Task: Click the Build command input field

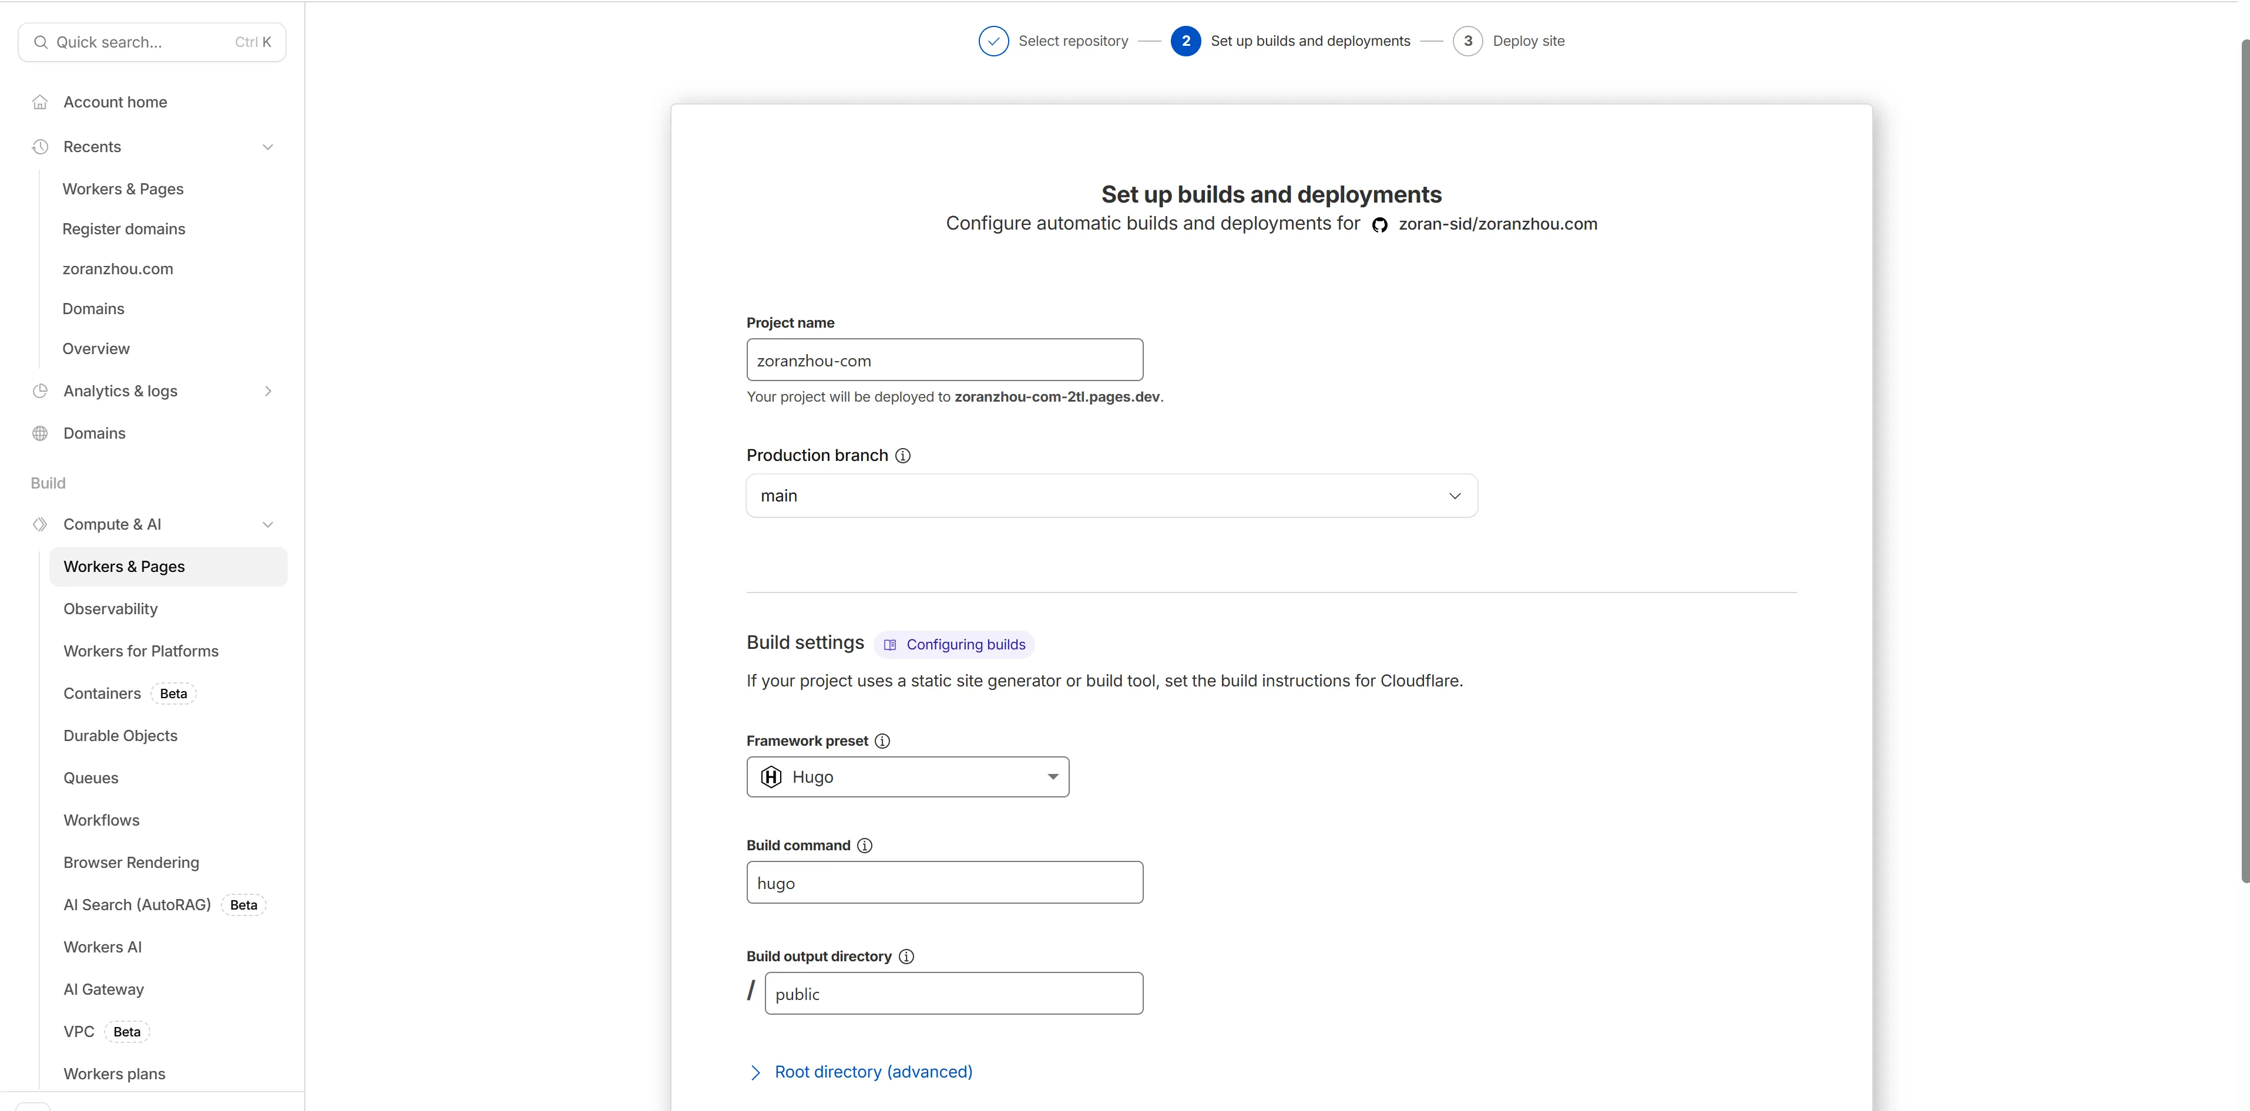Action: [x=945, y=883]
